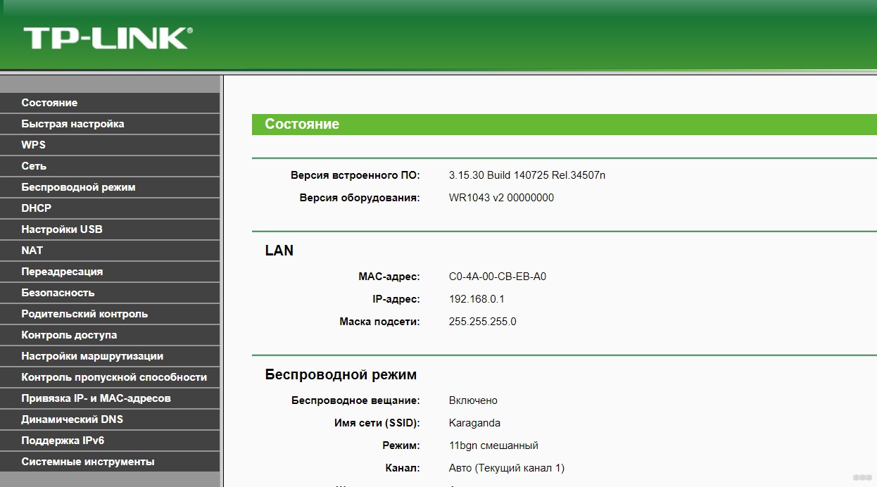Click the green Состояние page header

(564, 124)
